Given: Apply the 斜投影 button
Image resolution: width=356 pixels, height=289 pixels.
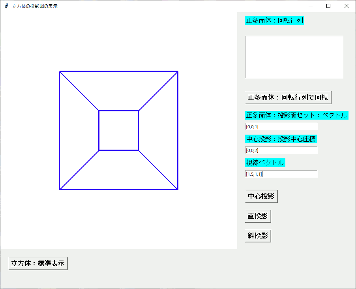Looking at the screenshot, I should [x=258, y=236].
